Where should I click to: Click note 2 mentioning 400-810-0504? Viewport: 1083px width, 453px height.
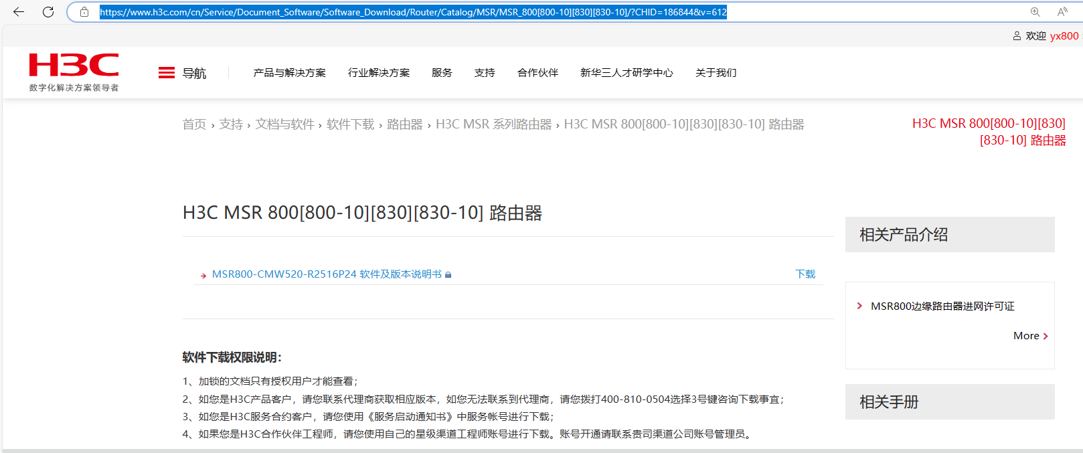pos(483,399)
